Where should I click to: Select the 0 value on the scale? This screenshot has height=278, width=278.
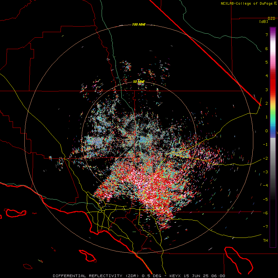[x=267, y=131]
